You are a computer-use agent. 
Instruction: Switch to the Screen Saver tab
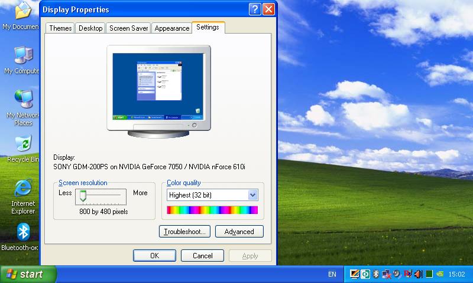[128, 28]
